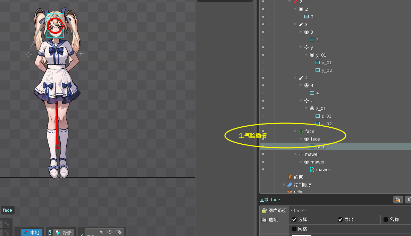
Task: Click the bone icon of bone 3
Action: click(301, 24)
